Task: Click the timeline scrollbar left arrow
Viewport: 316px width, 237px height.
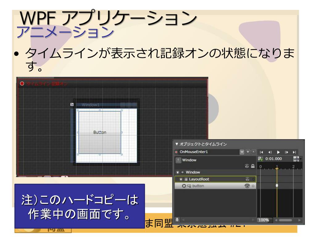Action: (276, 220)
